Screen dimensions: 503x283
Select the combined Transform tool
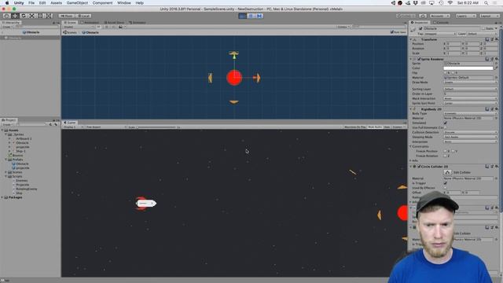(x=49, y=16)
